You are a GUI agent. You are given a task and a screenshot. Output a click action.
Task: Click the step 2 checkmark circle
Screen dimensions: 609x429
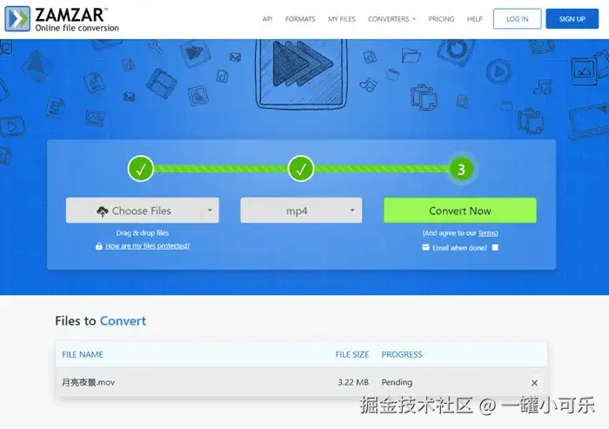click(x=301, y=169)
